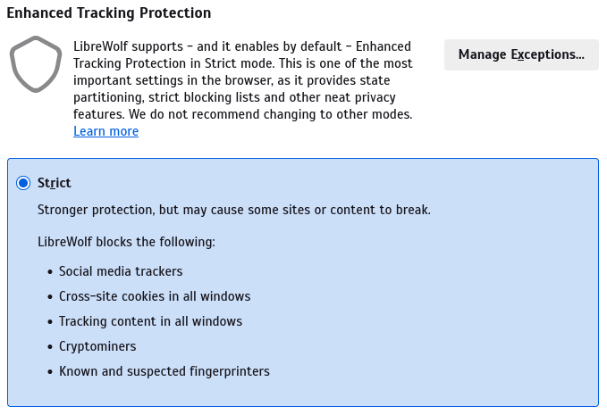Select the Strict radio button

(x=23, y=183)
